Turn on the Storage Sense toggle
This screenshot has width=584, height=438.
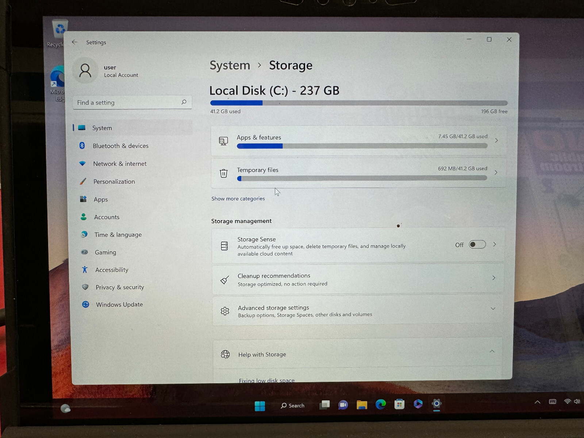477,245
